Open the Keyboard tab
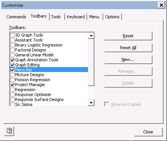Viewport: 167px width, 141px height. pyautogui.click(x=76, y=17)
